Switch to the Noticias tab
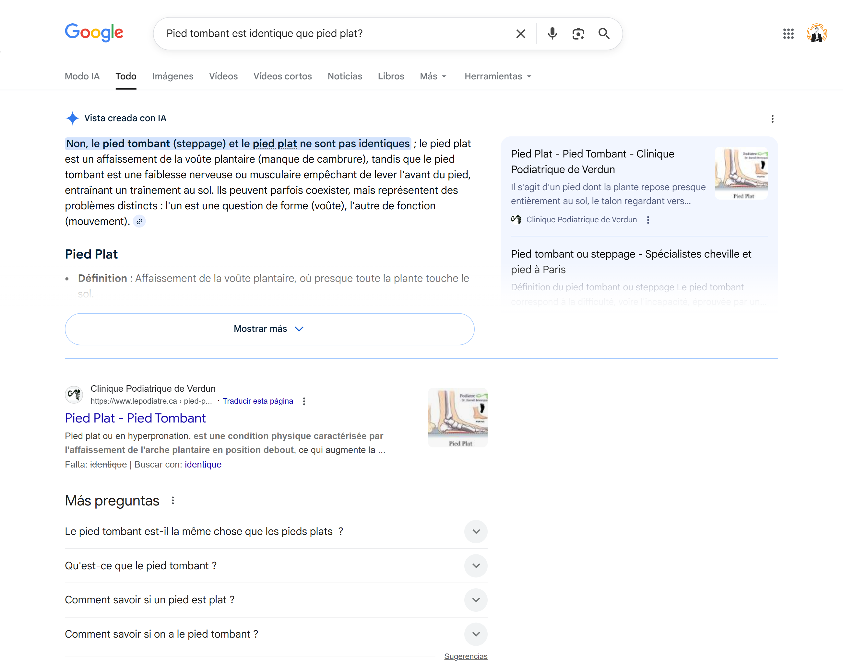 pos(344,76)
